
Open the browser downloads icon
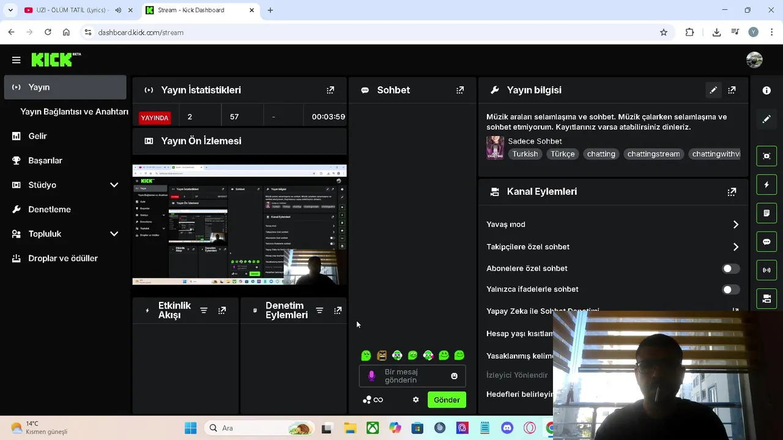coord(716,32)
